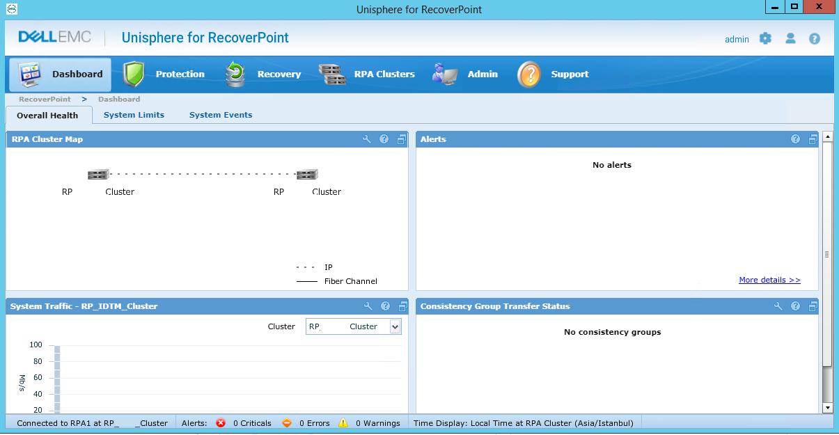The height and width of the screenshot is (435, 839).
Task: Open the Support section
Action: (x=553, y=74)
